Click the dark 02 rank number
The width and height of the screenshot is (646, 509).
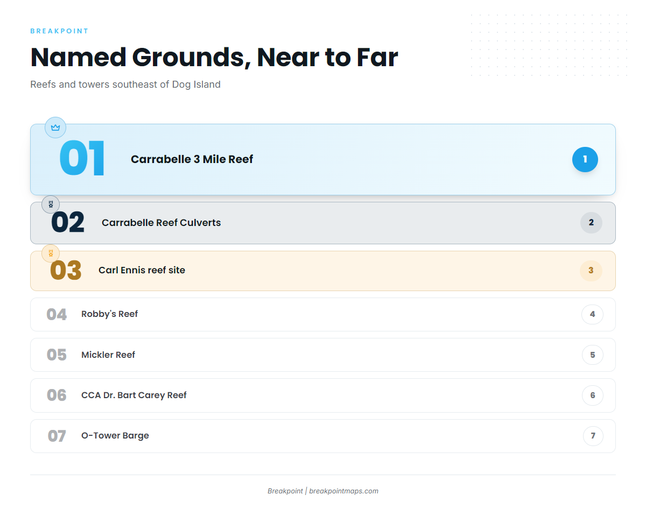[x=68, y=223]
